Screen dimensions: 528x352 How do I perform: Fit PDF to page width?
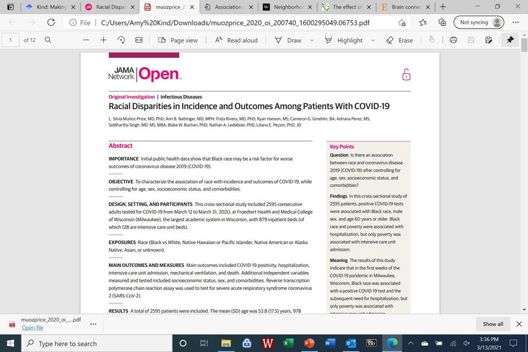pyautogui.click(x=139, y=40)
